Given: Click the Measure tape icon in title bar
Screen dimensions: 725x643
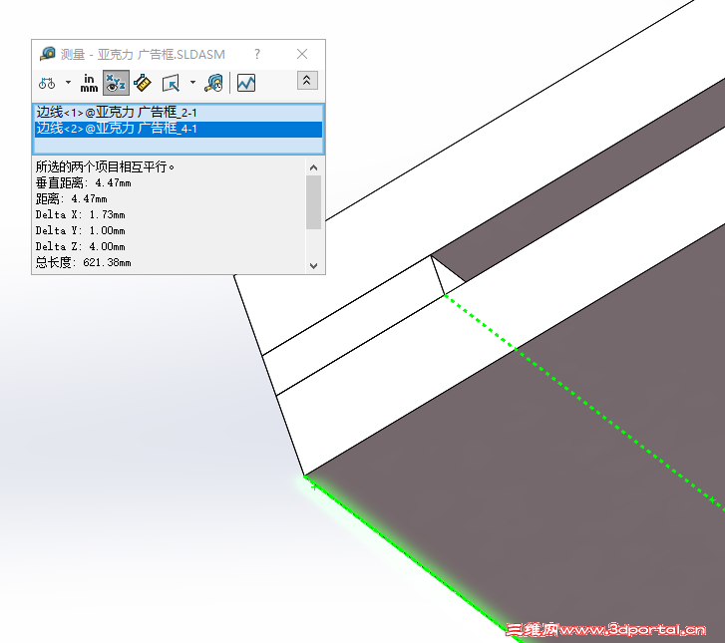Looking at the screenshot, I should point(47,54).
